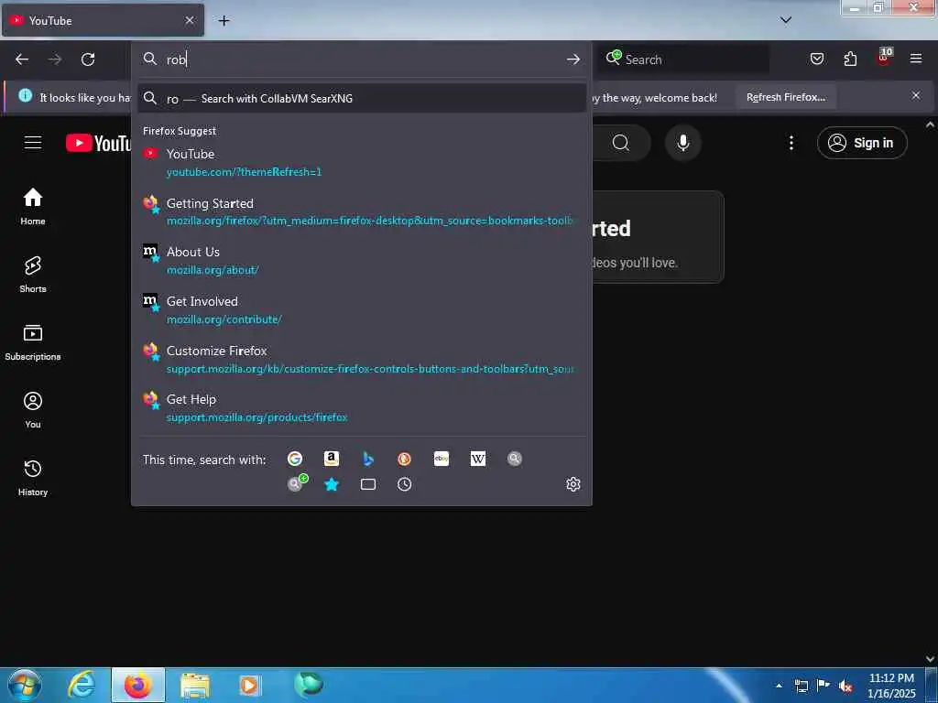
Task: Search only history via clock icon
Action: [404, 484]
